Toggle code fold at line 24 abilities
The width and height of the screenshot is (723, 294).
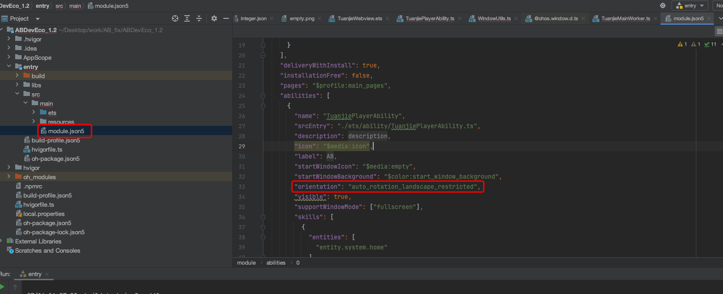tap(263, 96)
